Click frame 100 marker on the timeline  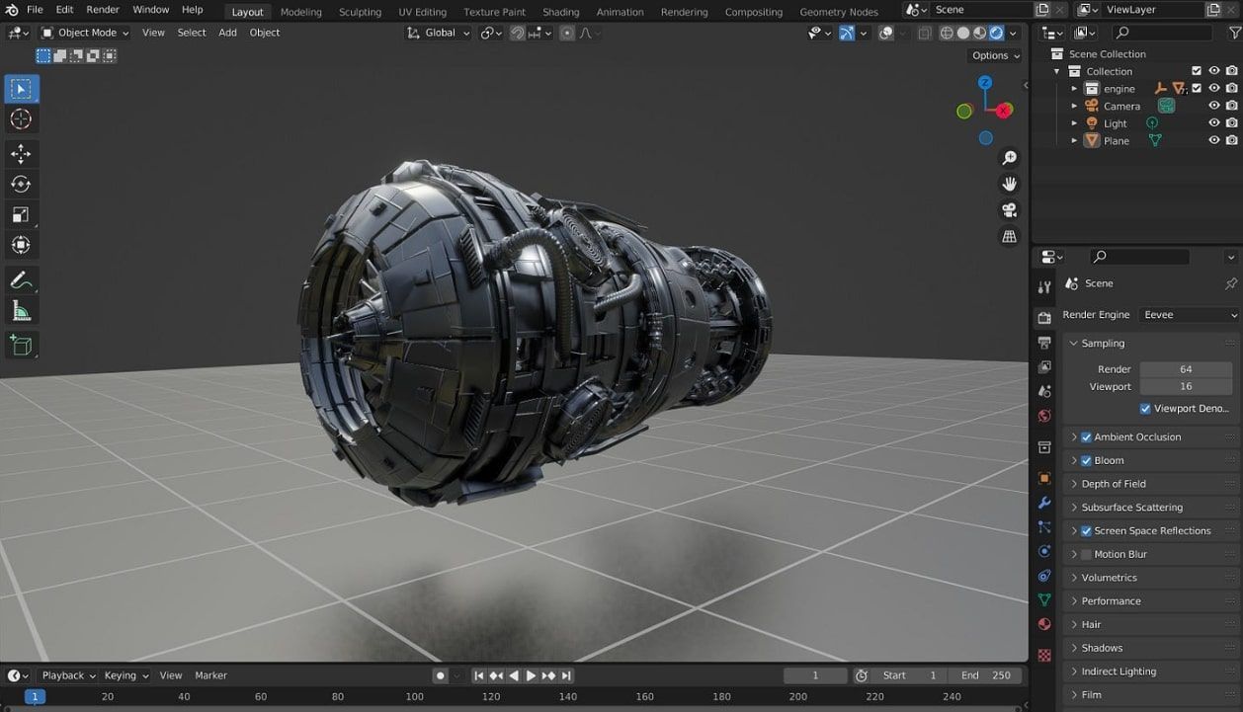[x=414, y=695]
